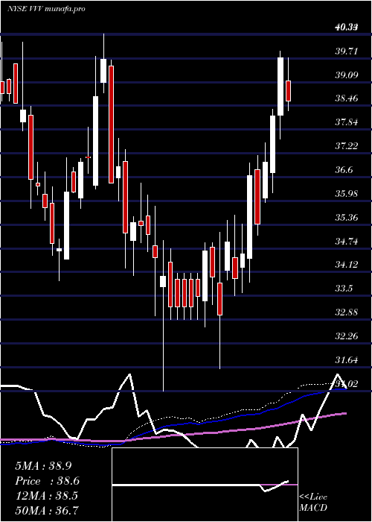Click the last red candlestick on the right
372x522 pixels.
coord(289,90)
